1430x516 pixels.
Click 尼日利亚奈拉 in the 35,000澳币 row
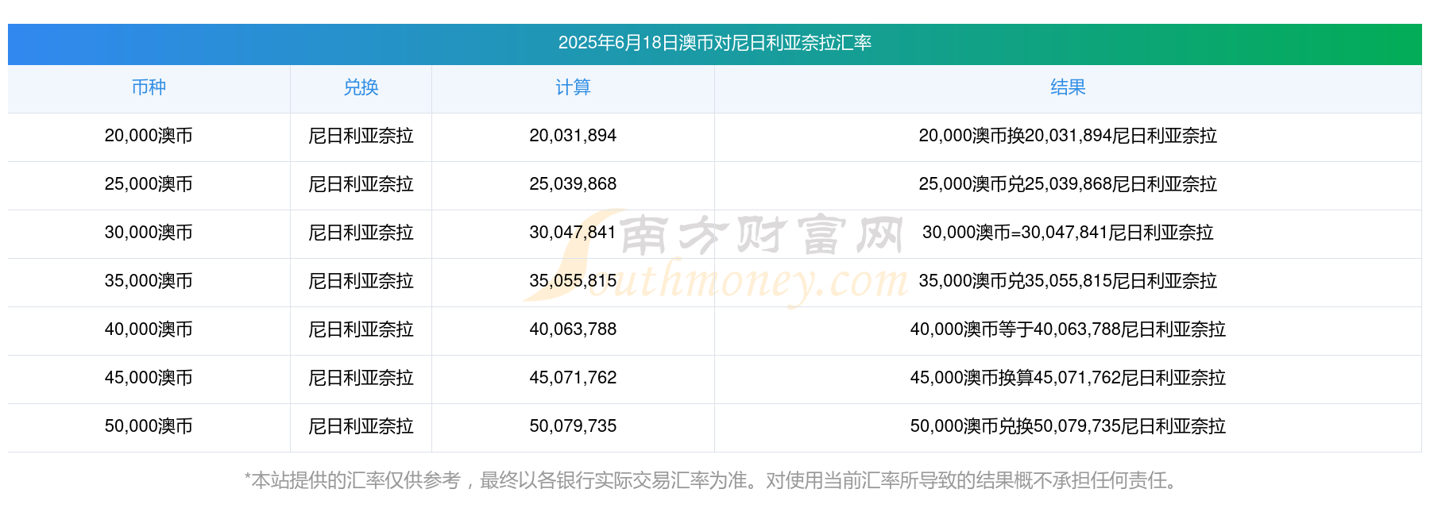click(361, 281)
